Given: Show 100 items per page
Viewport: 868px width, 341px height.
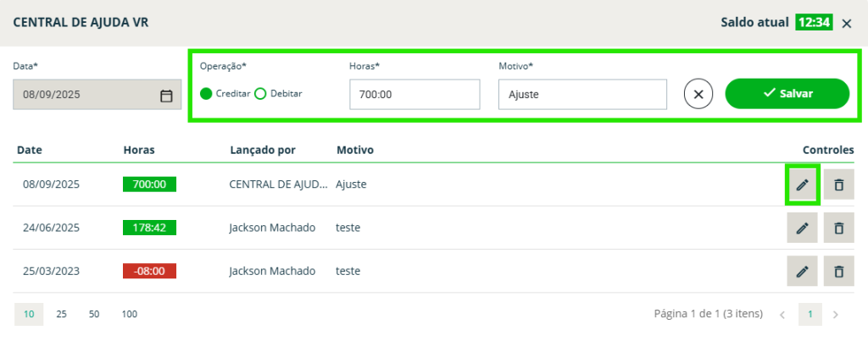Looking at the screenshot, I should (129, 314).
